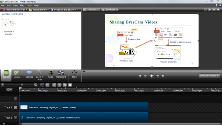The width and height of the screenshot is (222, 125).
Task: Open the Help menu
Action: (x=36, y=5)
